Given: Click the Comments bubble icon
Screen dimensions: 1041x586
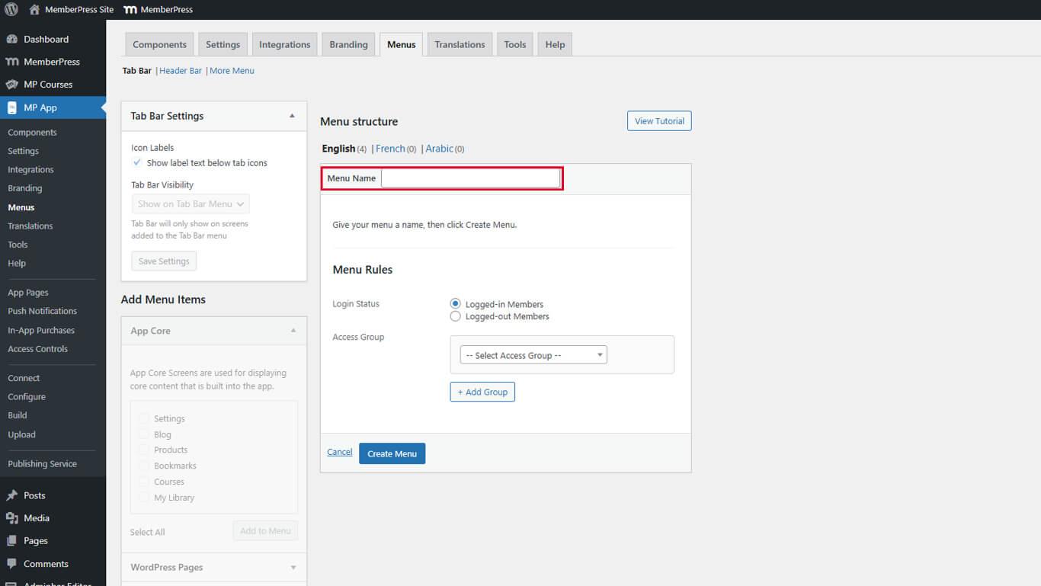Looking at the screenshot, I should coord(12,564).
